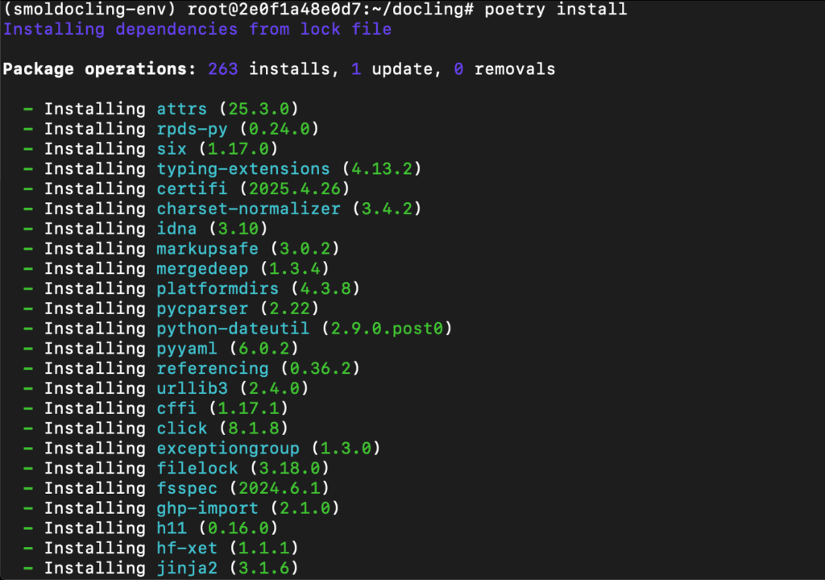Click the 'poetry install' command text
Screen dimensions: 825x580
[x=556, y=10]
